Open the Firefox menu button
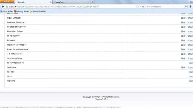Viewport: 193px width, 108px height. click(x=7, y=1)
